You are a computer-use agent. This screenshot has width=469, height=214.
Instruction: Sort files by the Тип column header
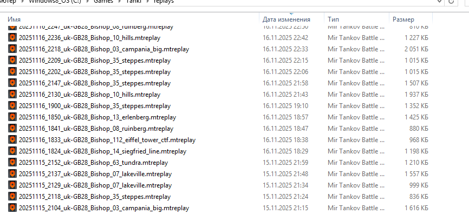point(333,19)
